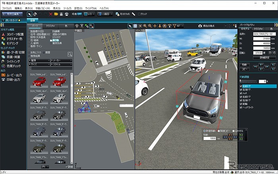
Task: Switch to the テクスチャ tab in parts panel
Action: [50, 25]
